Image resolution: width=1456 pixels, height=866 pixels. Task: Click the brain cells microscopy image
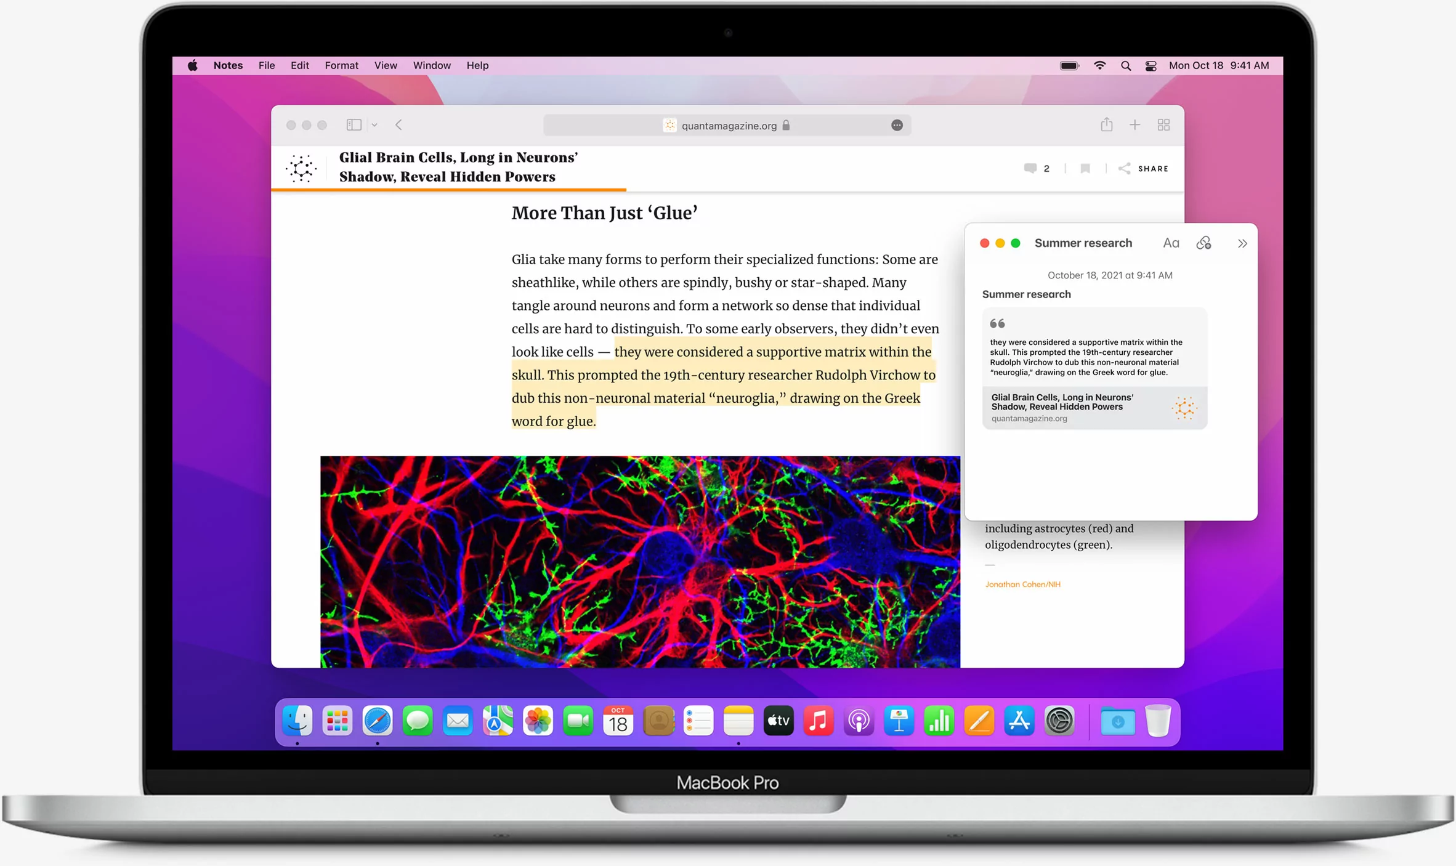click(x=640, y=562)
